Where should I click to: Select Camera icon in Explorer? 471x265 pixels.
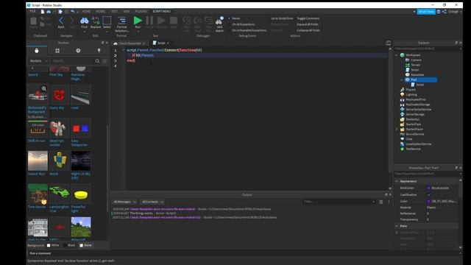coord(407,60)
